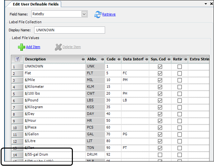The image size is (214, 166).
Task: Click the $/Gallon description cell
Action: click(x=53, y=134)
